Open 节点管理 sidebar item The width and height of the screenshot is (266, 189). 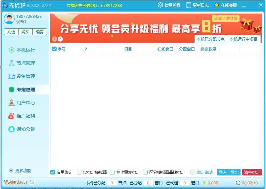22,63
